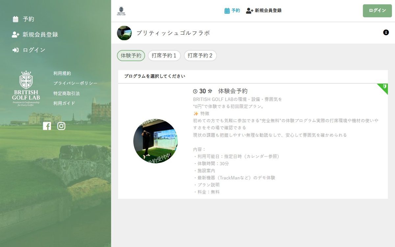
Task: Open the 利用規約 link
Action: [62, 73]
